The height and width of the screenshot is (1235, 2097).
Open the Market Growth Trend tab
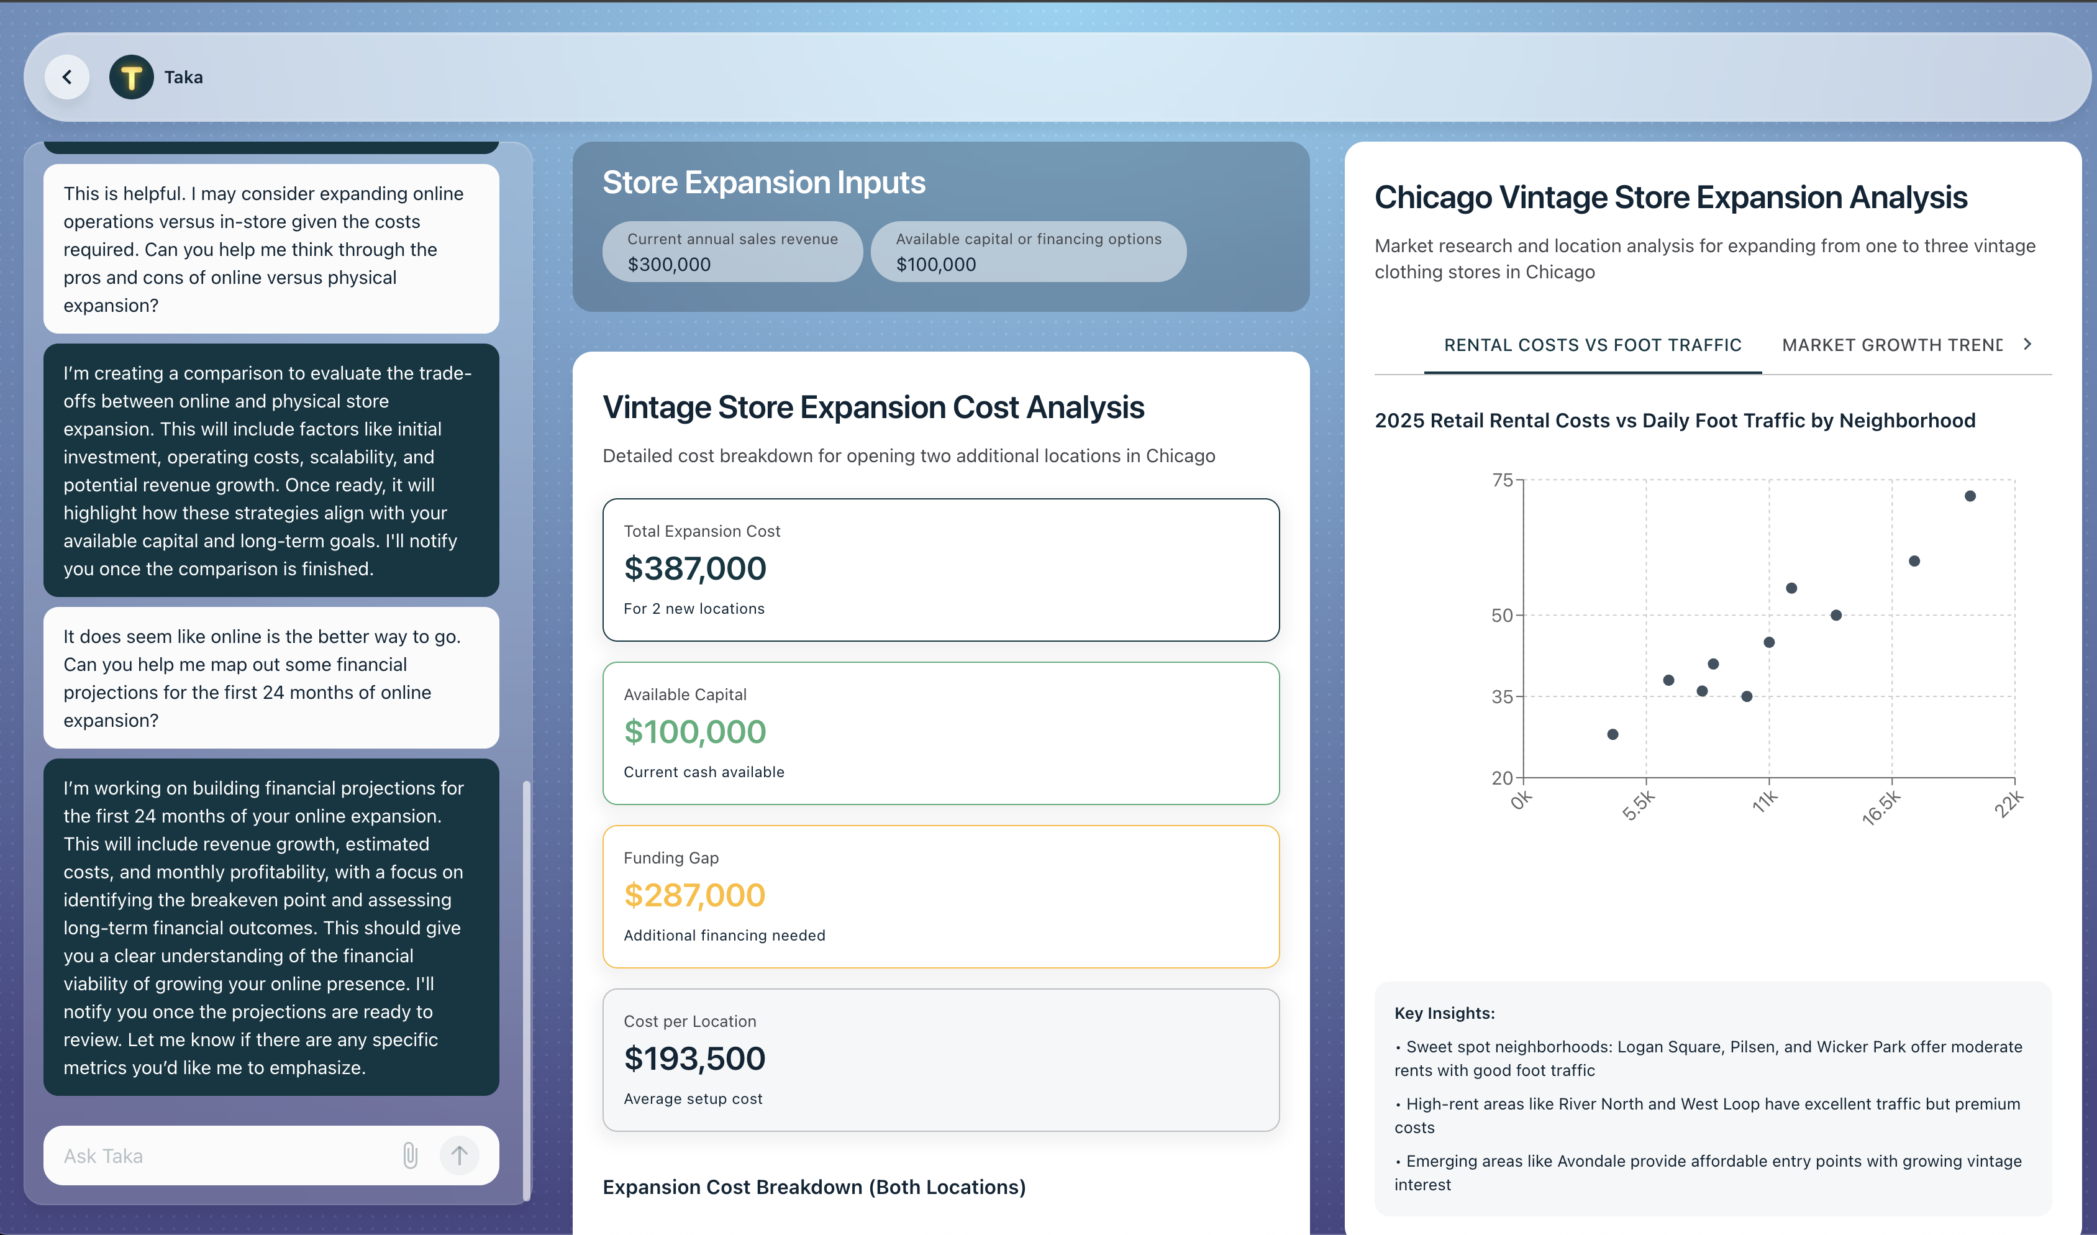click(1892, 345)
